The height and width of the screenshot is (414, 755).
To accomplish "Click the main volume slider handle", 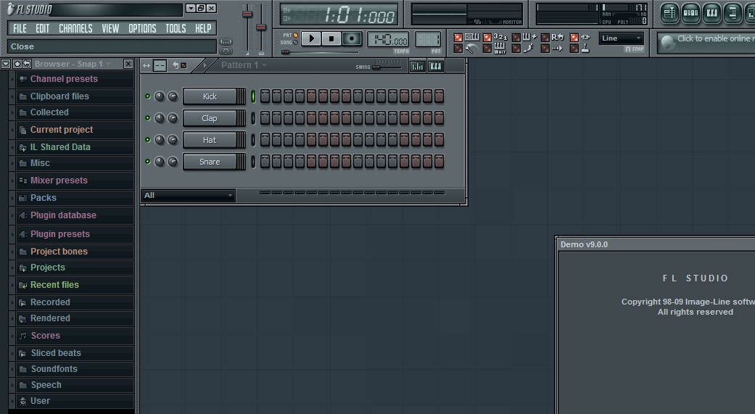I will pos(247,15).
